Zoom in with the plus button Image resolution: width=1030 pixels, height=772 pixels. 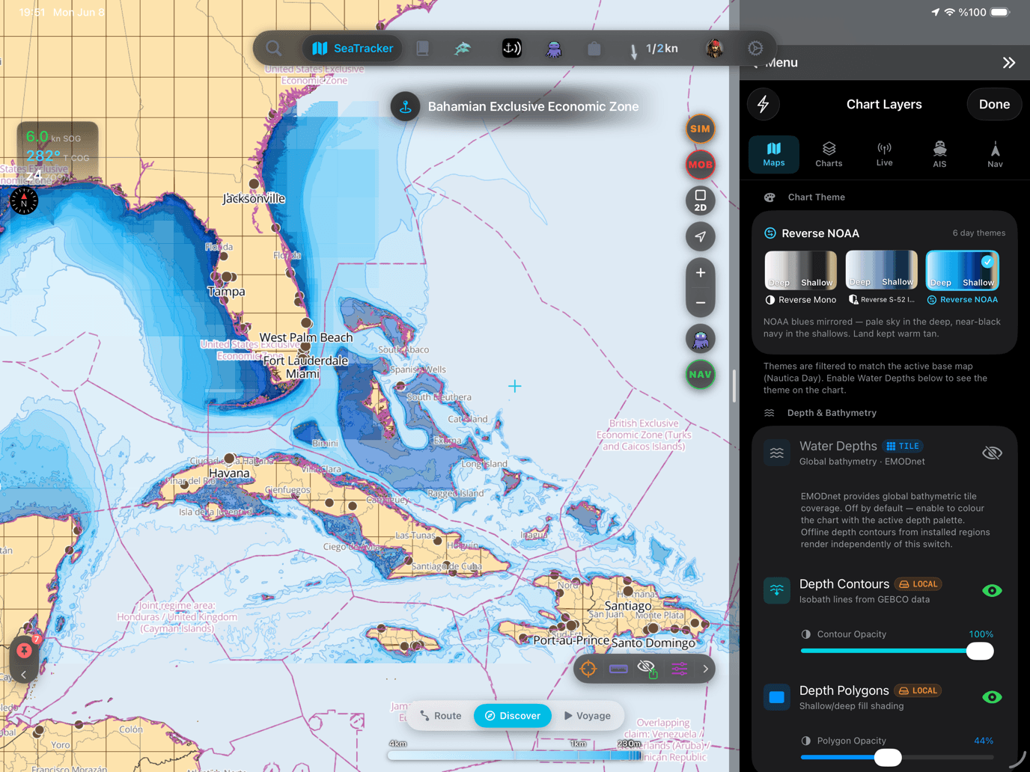[x=701, y=273]
